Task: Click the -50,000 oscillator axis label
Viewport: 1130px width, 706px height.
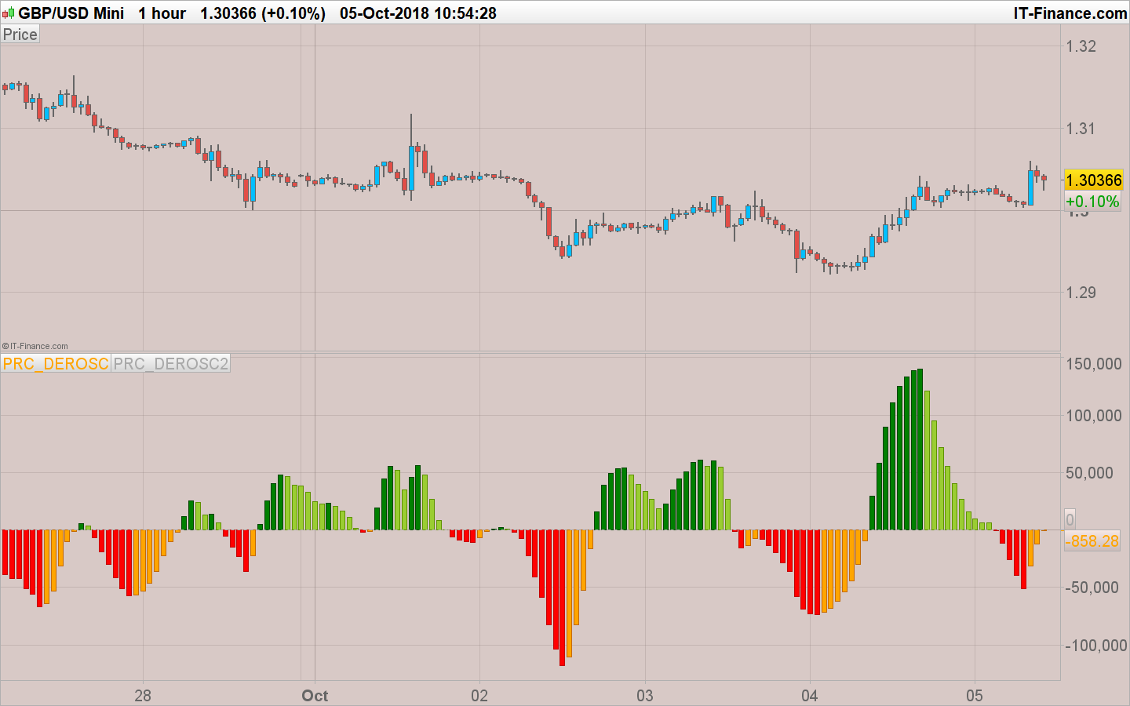Action: click(x=1092, y=588)
